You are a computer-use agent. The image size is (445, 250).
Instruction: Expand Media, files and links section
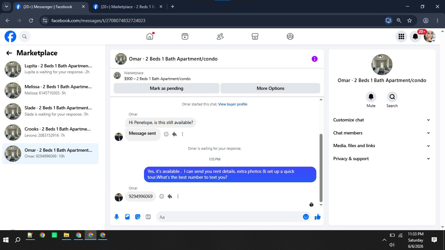[382, 146]
